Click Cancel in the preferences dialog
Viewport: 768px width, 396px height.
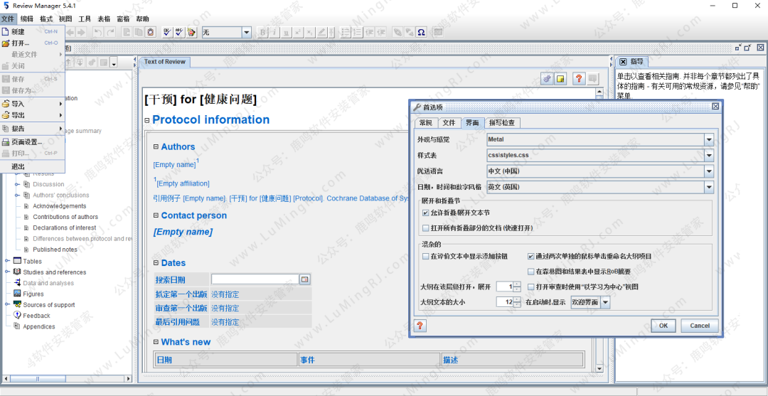[700, 326]
